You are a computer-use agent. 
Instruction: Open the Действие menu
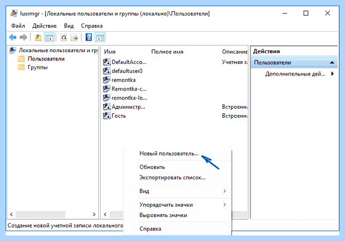(45, 26)
